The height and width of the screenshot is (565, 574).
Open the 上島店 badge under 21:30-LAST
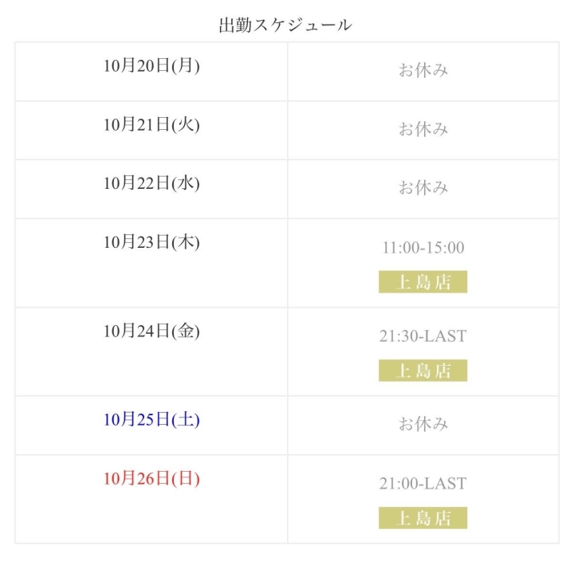[x=423, y=371]
